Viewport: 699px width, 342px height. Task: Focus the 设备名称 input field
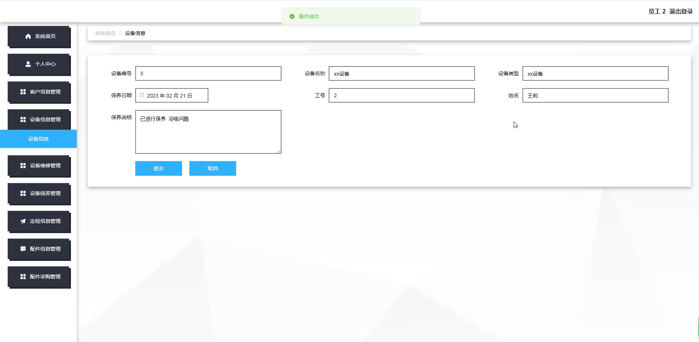pyautogui.click(x=402, y=73)
